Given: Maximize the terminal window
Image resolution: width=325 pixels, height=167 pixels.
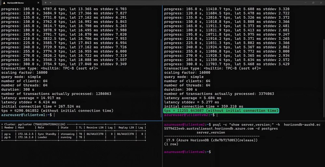Looking at the screenshot, I should click(x=313, y=3).
